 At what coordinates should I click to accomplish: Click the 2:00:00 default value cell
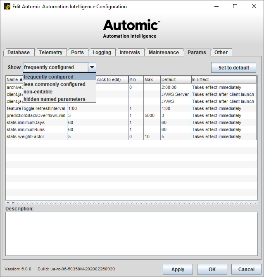click(176, 87)
